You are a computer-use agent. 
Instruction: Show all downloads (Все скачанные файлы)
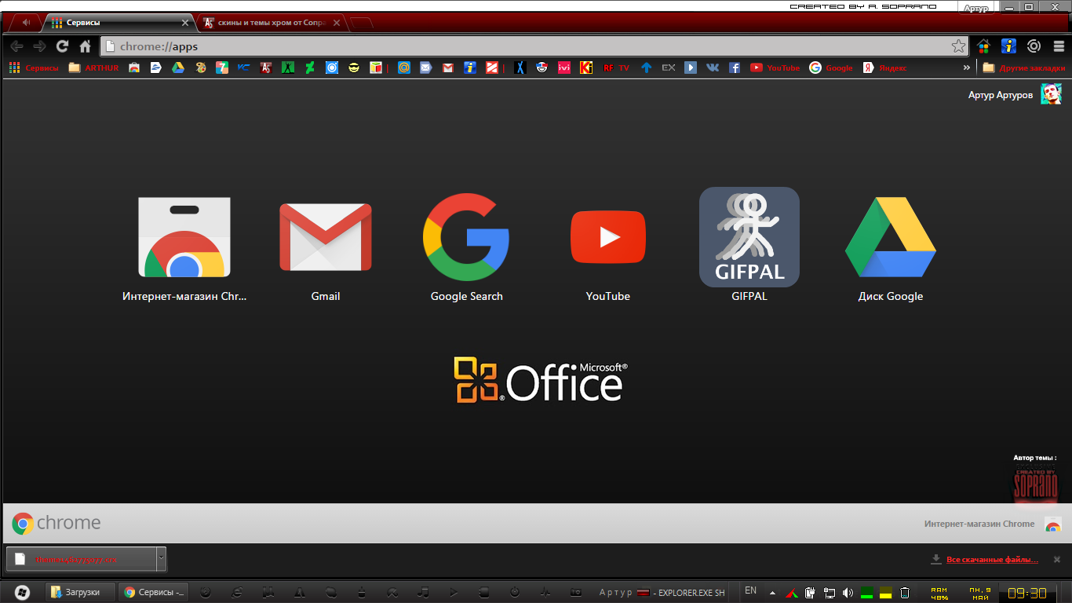pyautogui.click(x=992, y=560)
